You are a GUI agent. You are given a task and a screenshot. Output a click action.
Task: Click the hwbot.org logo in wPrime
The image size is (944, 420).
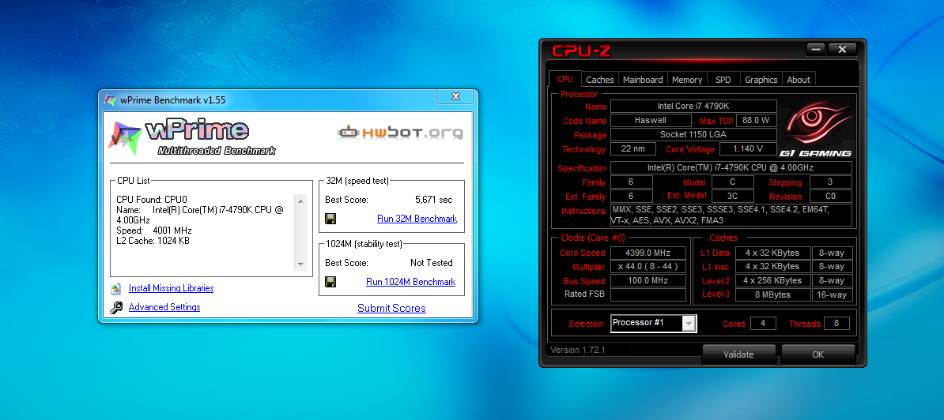(400, 132)
